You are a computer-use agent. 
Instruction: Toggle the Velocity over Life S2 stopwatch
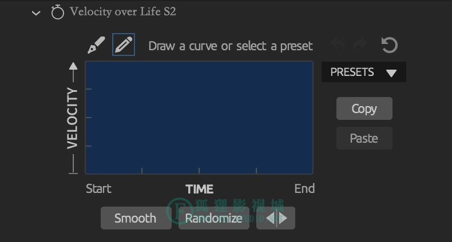click(58, 12)
